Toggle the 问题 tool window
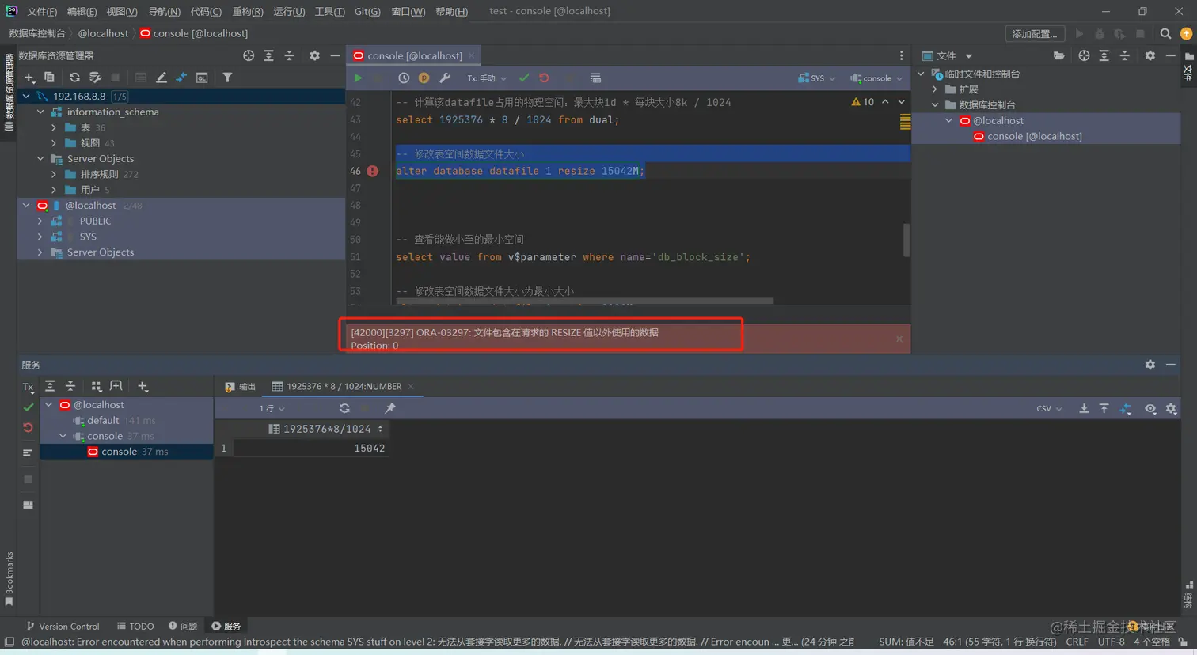The width and height of the screenshot is (1197, 655). (183, 626)
